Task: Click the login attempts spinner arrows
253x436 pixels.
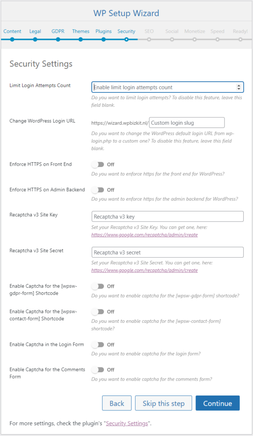Action: coord(239,87)
